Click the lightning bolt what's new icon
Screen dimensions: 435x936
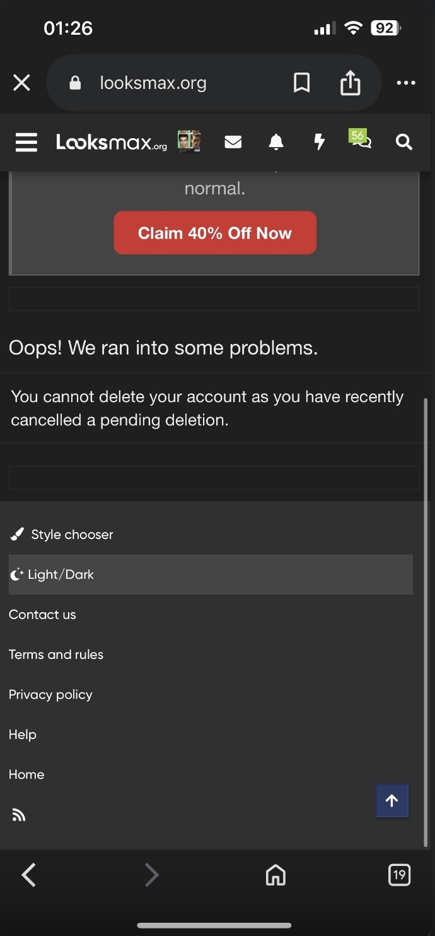320,142
